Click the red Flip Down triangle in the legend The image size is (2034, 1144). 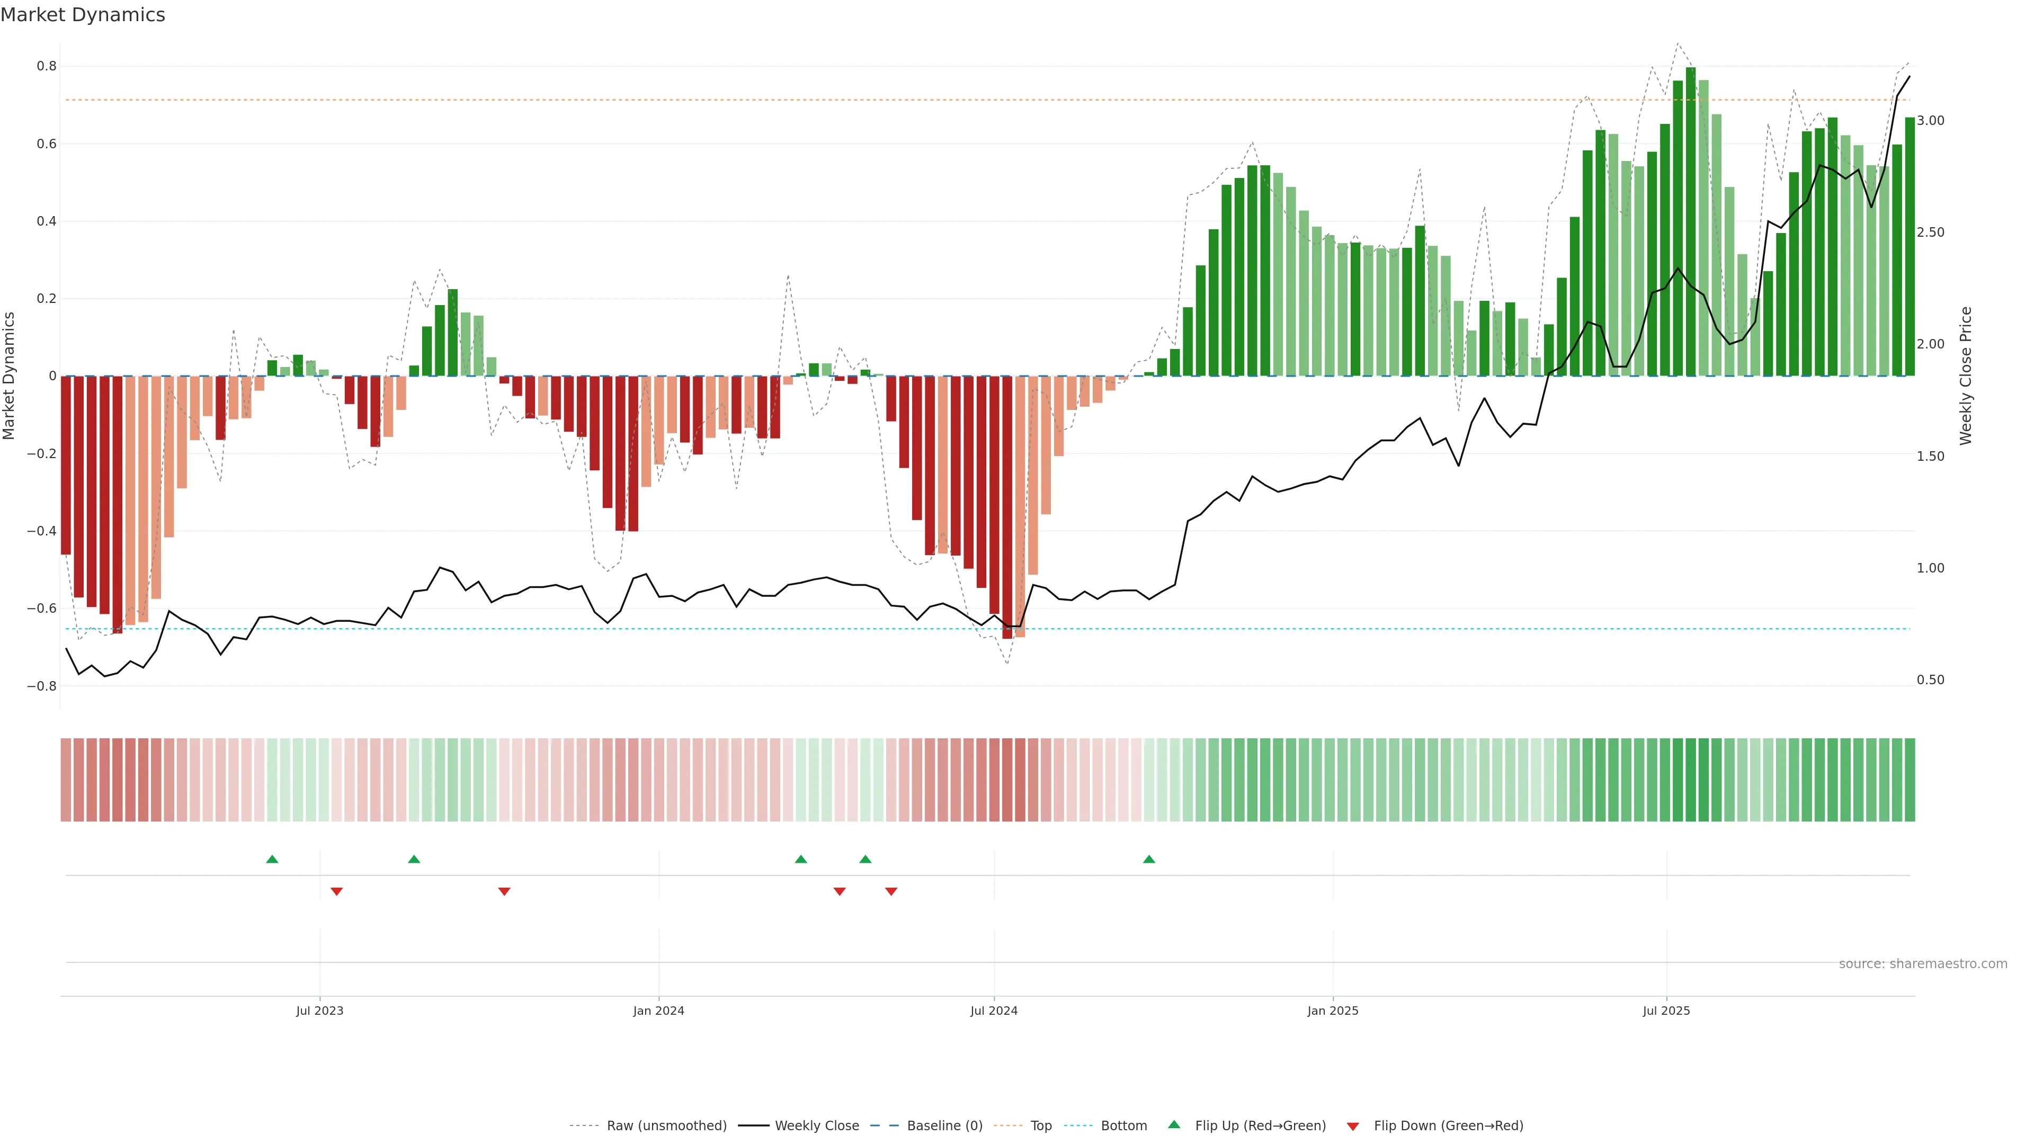click(x=1353, y=1127)
